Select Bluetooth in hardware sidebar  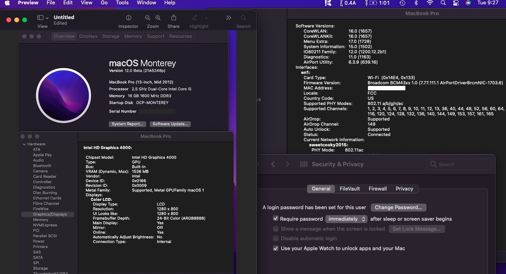pos(42,166)
